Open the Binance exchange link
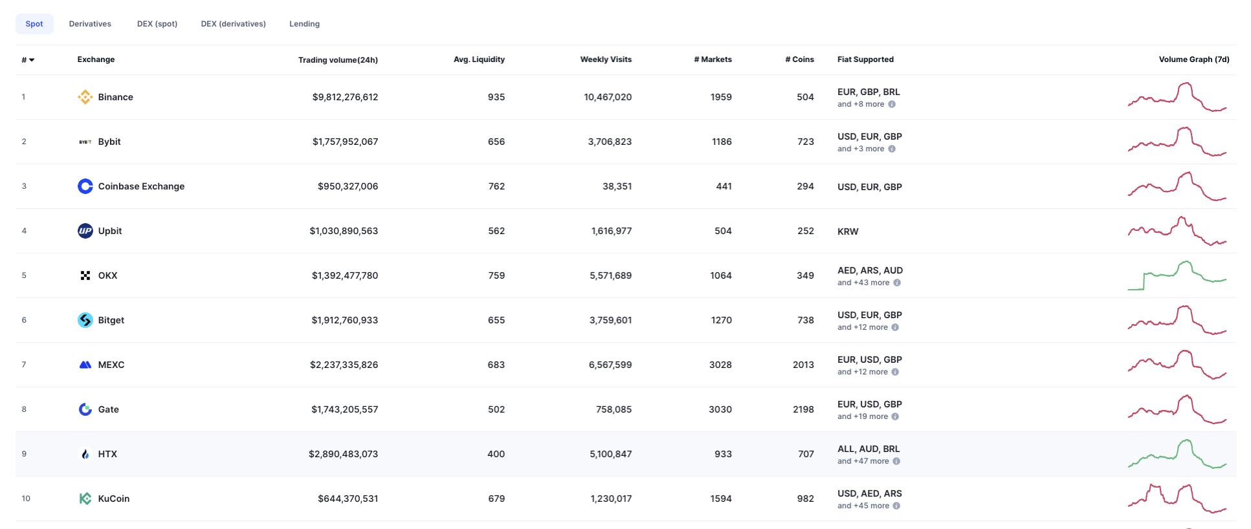The image size is (1251, 529). [x=116, y=97]
